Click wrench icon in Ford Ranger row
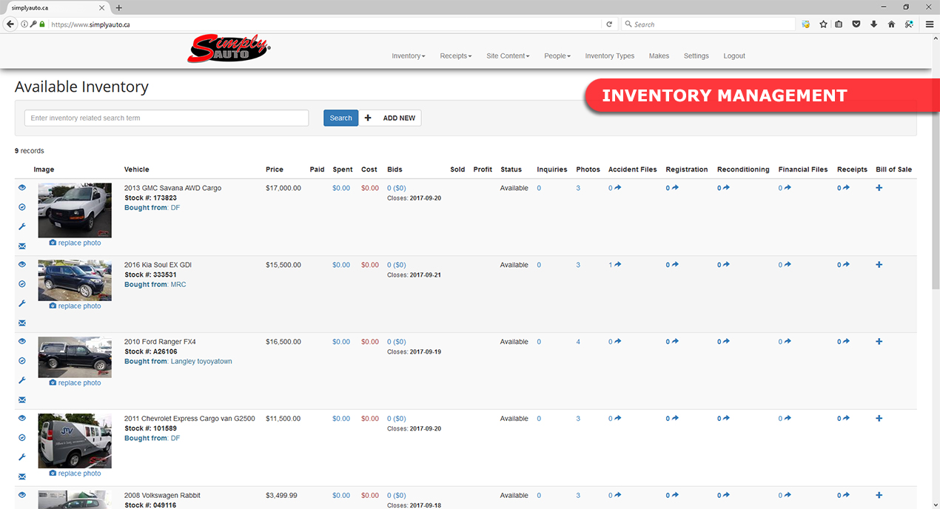Screen dimensions: 940x509 [22, 380]
